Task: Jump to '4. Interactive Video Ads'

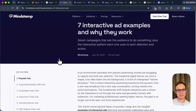Action: [x=28, y=97]
